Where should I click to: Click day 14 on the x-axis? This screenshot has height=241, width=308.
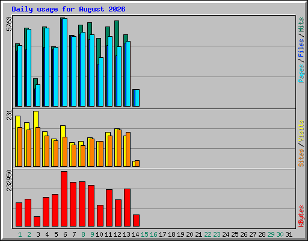pyautogui.click(x=135, y=234)
